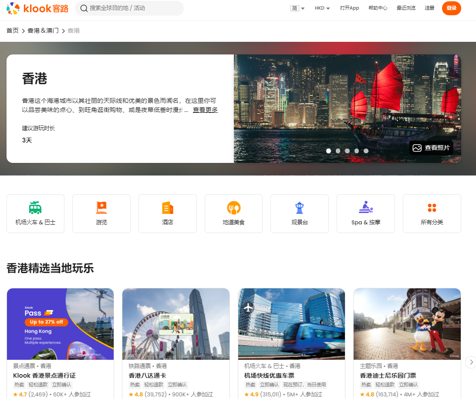Open the Klook 香港景点通行证 card image
This screenshot has height=399, width=476.
(x=61, y=324)
